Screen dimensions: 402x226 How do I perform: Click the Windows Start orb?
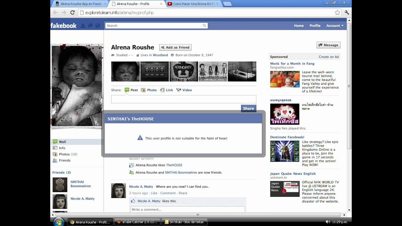(x=58, y=222)
